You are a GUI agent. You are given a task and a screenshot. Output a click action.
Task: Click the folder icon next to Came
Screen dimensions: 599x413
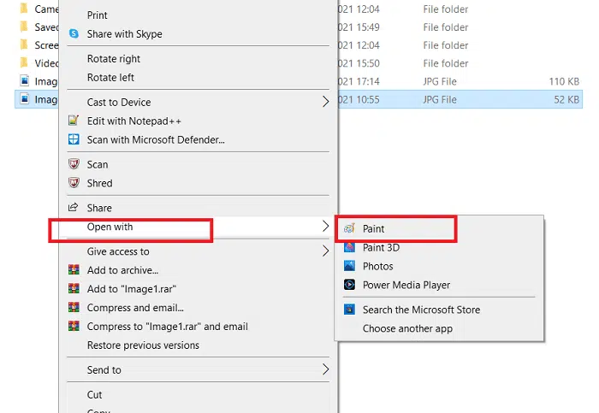click(24, 9)
